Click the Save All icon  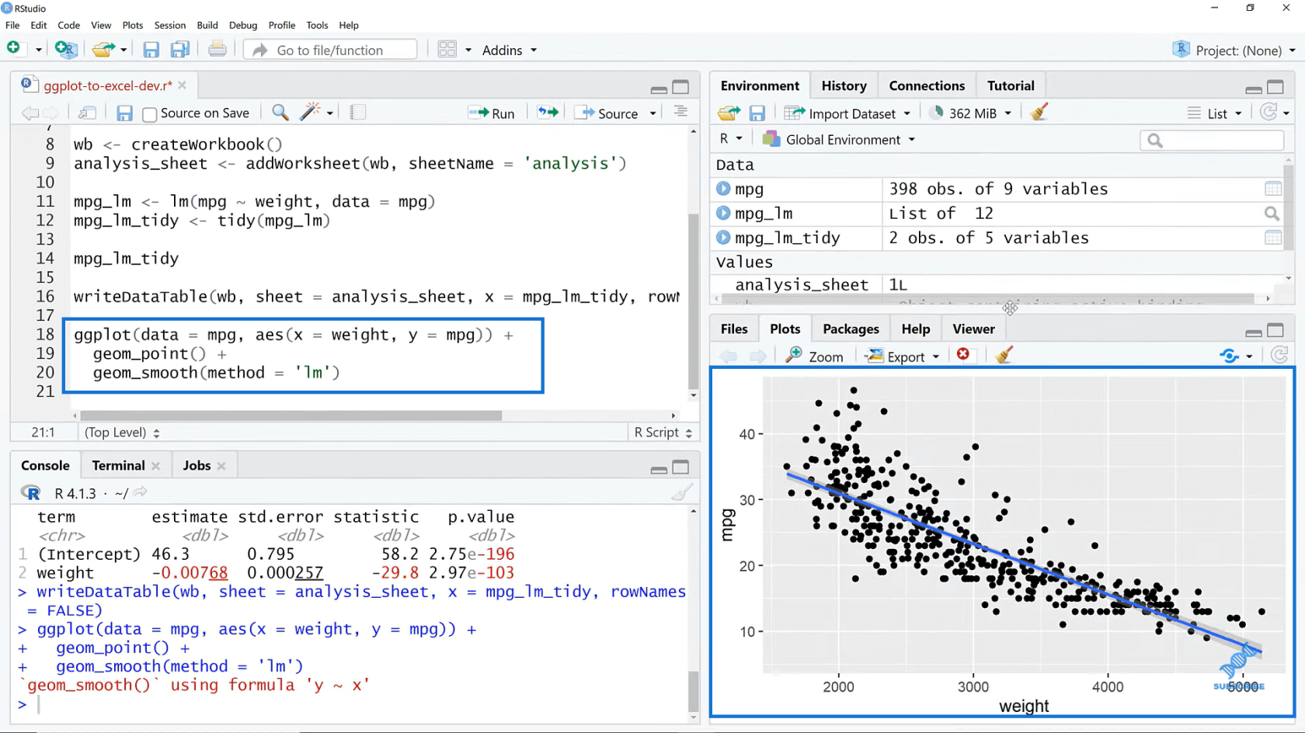(x=180, y=50)
